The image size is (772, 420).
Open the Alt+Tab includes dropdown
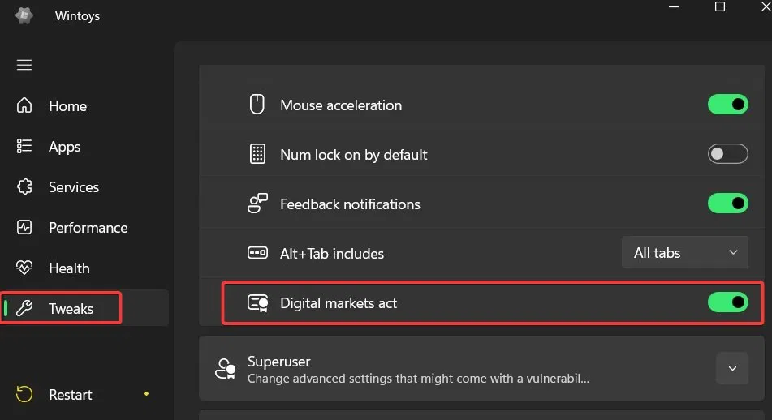[x=684, y=253]
